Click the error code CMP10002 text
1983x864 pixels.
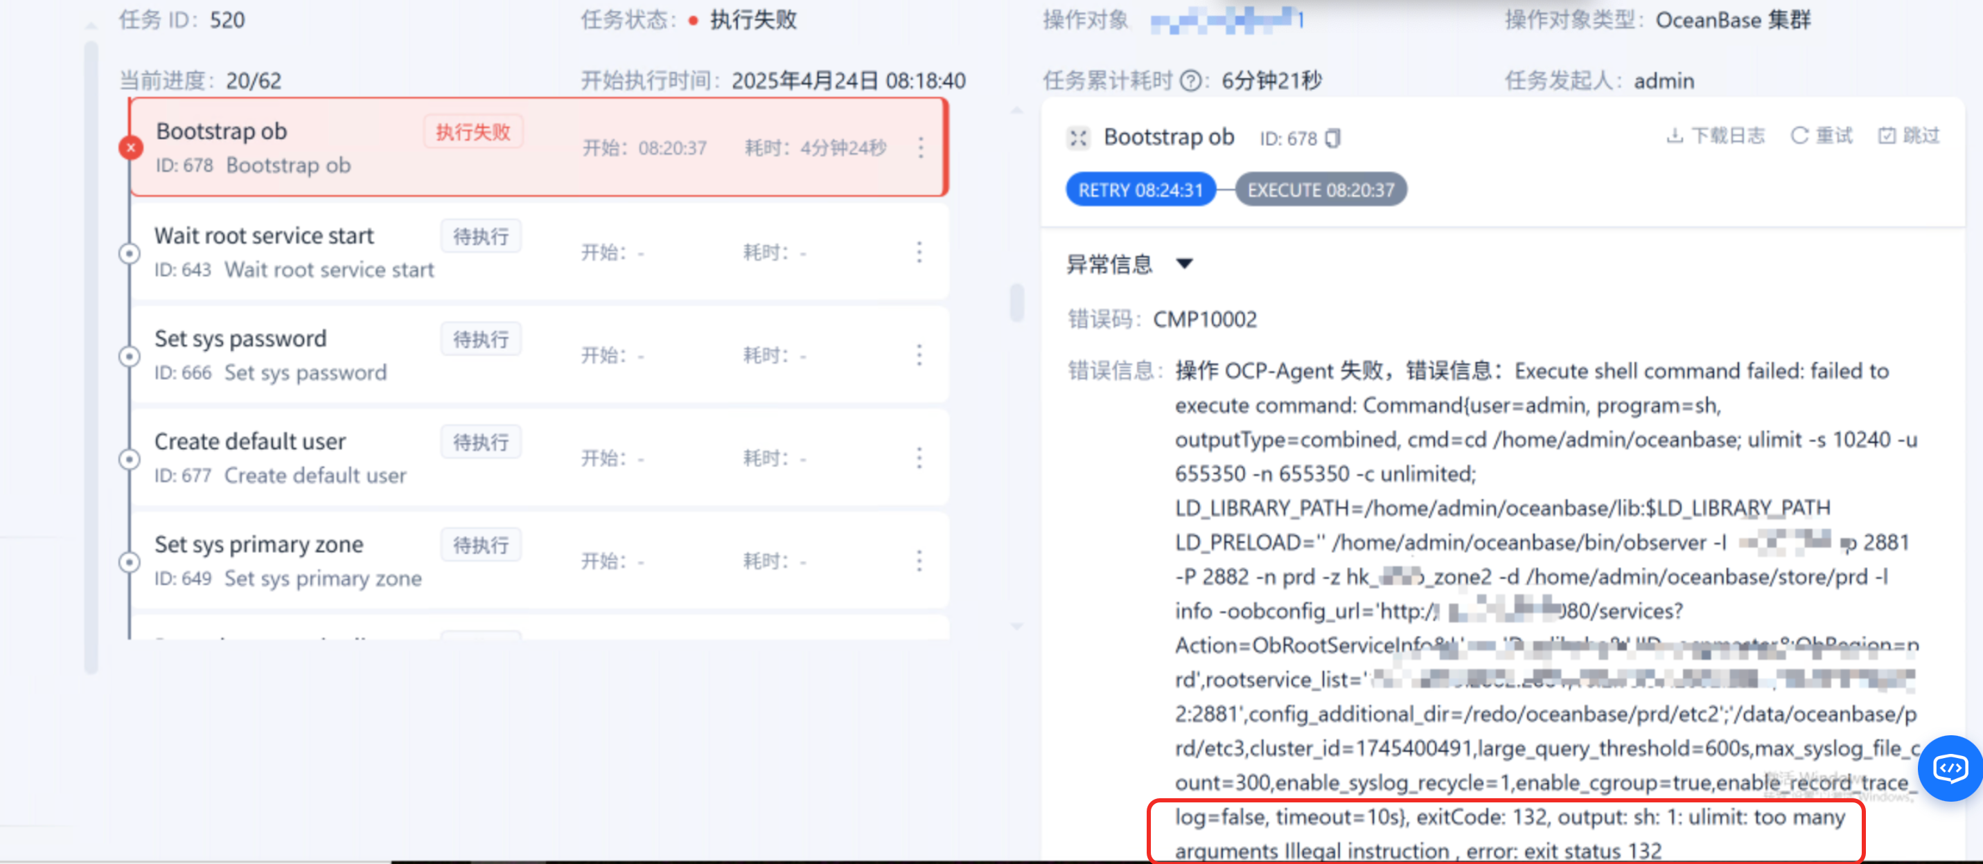pyautogui.click(x=1205, y=319)
